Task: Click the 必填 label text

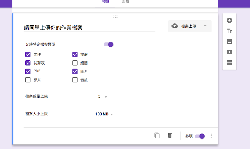Action: 189,136
